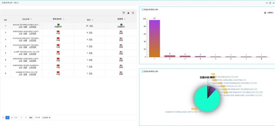Click 立即挖掘 link in row 4

pos(33,47)
